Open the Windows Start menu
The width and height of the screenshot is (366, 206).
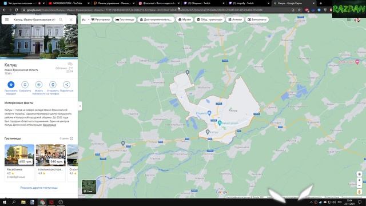pyautogui.click(x=5, y=202)
